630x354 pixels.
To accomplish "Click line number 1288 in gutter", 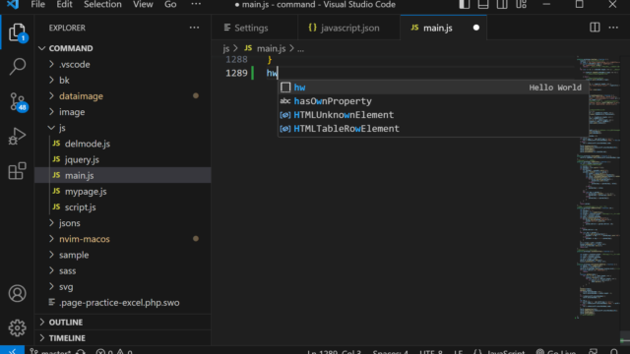I will tap(236, 59).
